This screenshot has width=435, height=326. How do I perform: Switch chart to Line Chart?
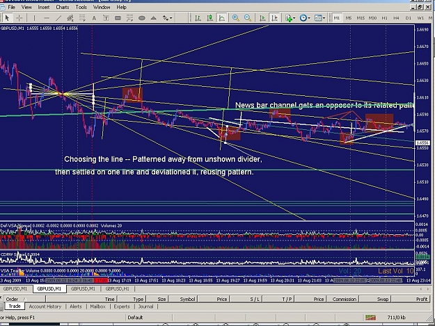221,18
